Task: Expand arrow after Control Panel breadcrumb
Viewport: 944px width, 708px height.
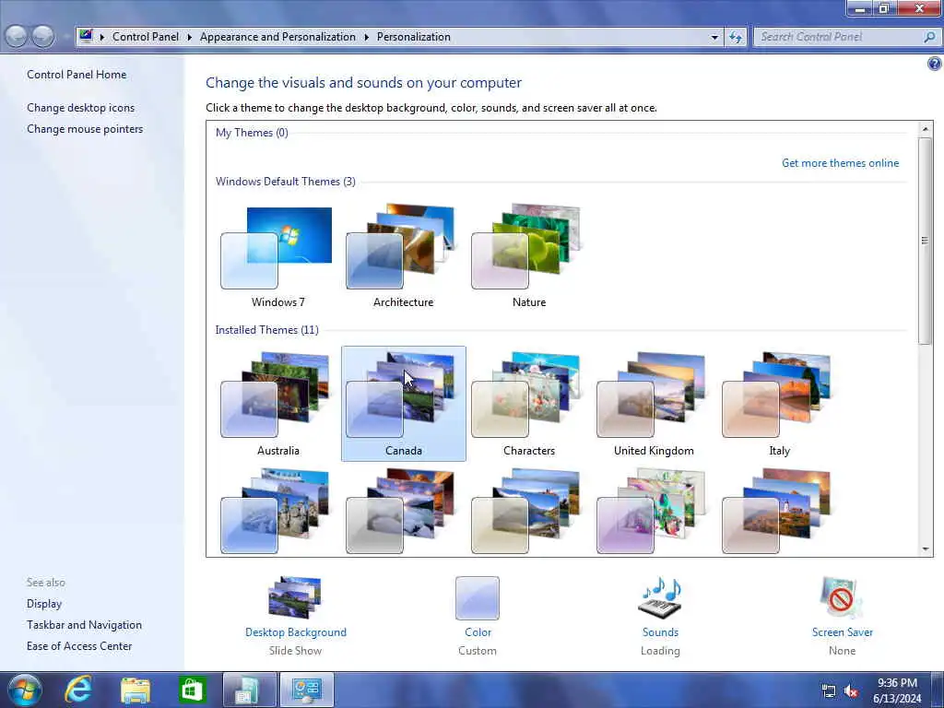Action: pyautogui.click(x=189, y=37)
